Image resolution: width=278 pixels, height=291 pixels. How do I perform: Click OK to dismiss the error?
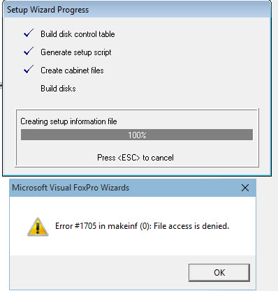coord(219,272)
